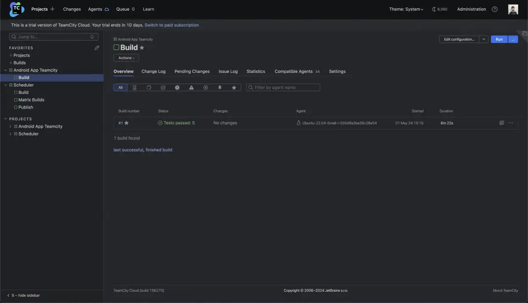Expand Android App Teamcity under Projects
The image size is (528, 303).
(x=10, y=126)
